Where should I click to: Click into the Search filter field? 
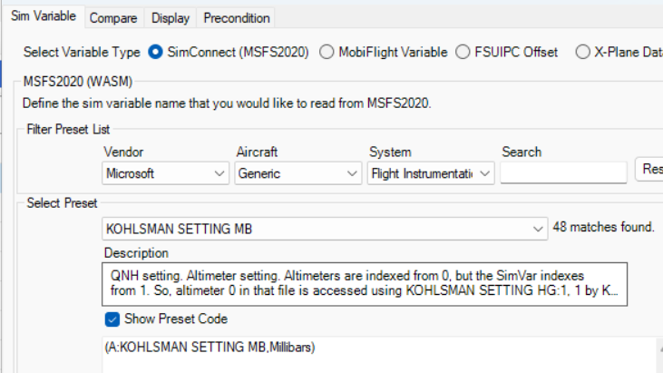(562, 172)
